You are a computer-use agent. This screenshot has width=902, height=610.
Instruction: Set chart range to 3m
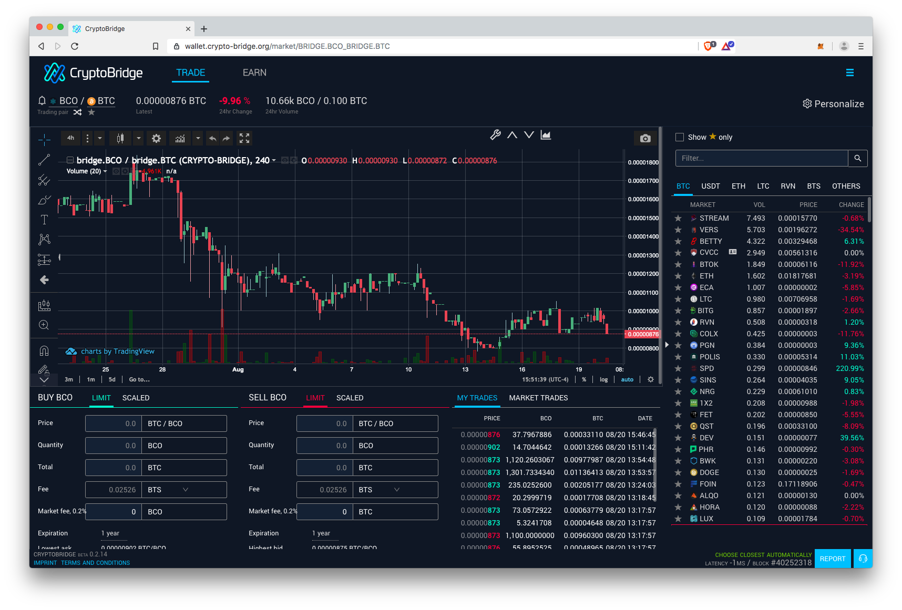point(69,379)
